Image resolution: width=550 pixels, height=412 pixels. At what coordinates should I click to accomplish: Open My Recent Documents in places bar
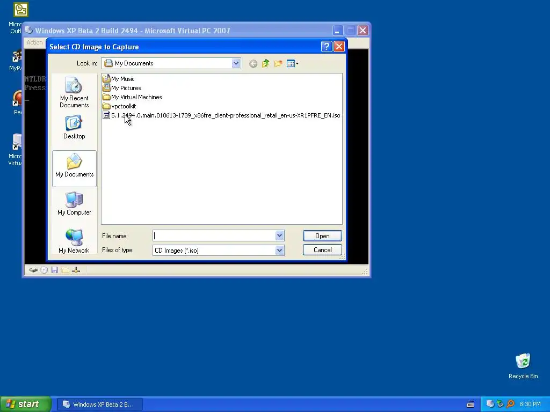click(x=74, y=92)
